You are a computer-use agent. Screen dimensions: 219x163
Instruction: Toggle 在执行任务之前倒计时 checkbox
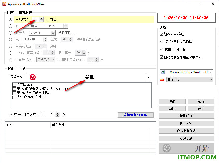(11, 114)
